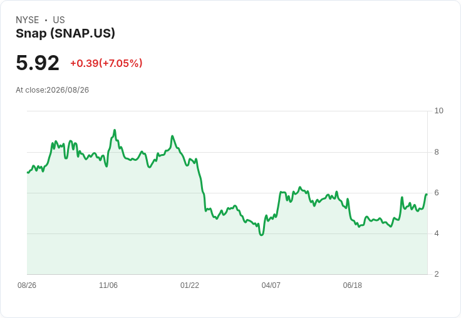
Task: Select the 01/22 x-axis date label
Action: 190,285
